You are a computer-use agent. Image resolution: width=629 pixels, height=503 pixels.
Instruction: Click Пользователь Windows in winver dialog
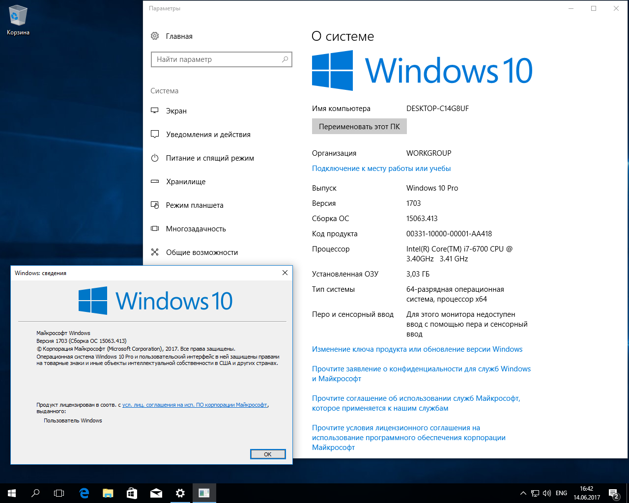[73, 420]
